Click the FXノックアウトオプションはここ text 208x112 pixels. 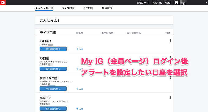coord(53,62)
